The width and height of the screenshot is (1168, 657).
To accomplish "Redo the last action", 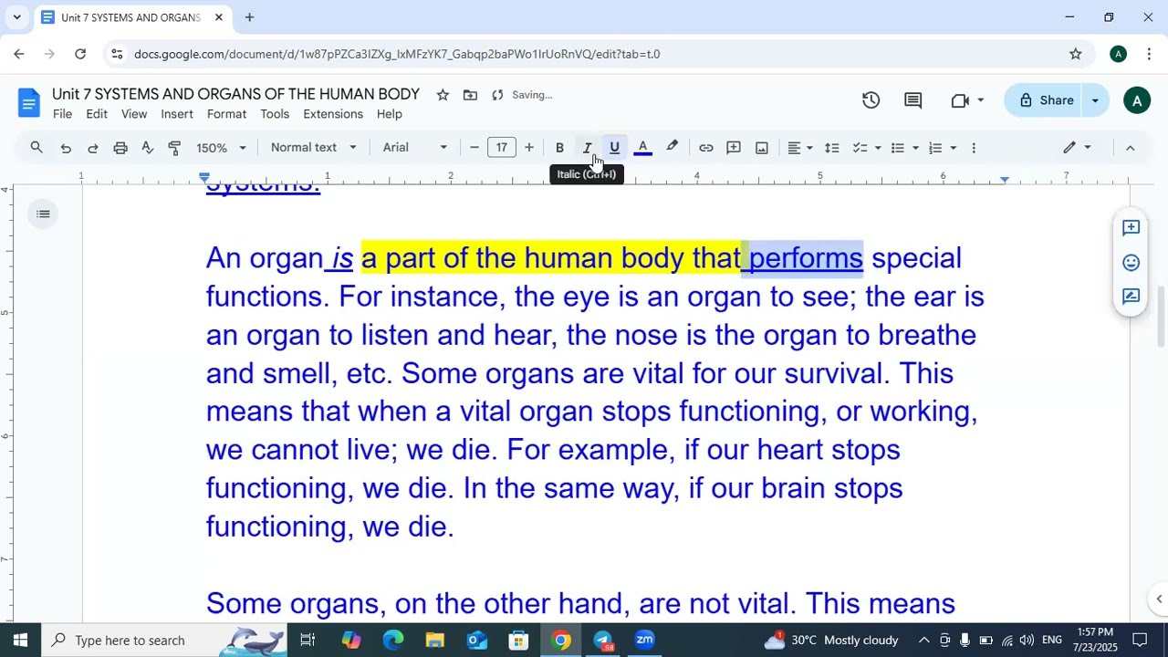I will pyautogui.click(x=93, y=148).
